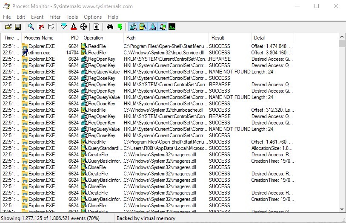Open the Options menu

pyautogui.click(x=93, y=17)
